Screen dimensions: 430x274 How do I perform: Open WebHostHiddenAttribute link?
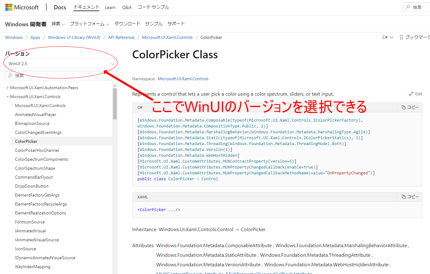click(x=327, y=264)
